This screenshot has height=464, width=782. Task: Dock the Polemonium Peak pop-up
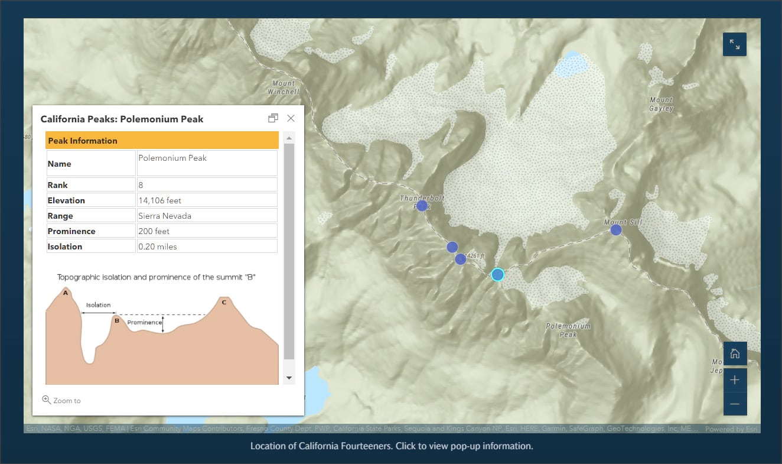[x=273, y=118]
